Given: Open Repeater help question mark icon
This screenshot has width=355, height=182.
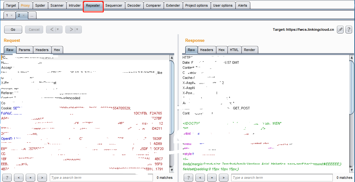Looking at the screenshot, I should (349, 29).
